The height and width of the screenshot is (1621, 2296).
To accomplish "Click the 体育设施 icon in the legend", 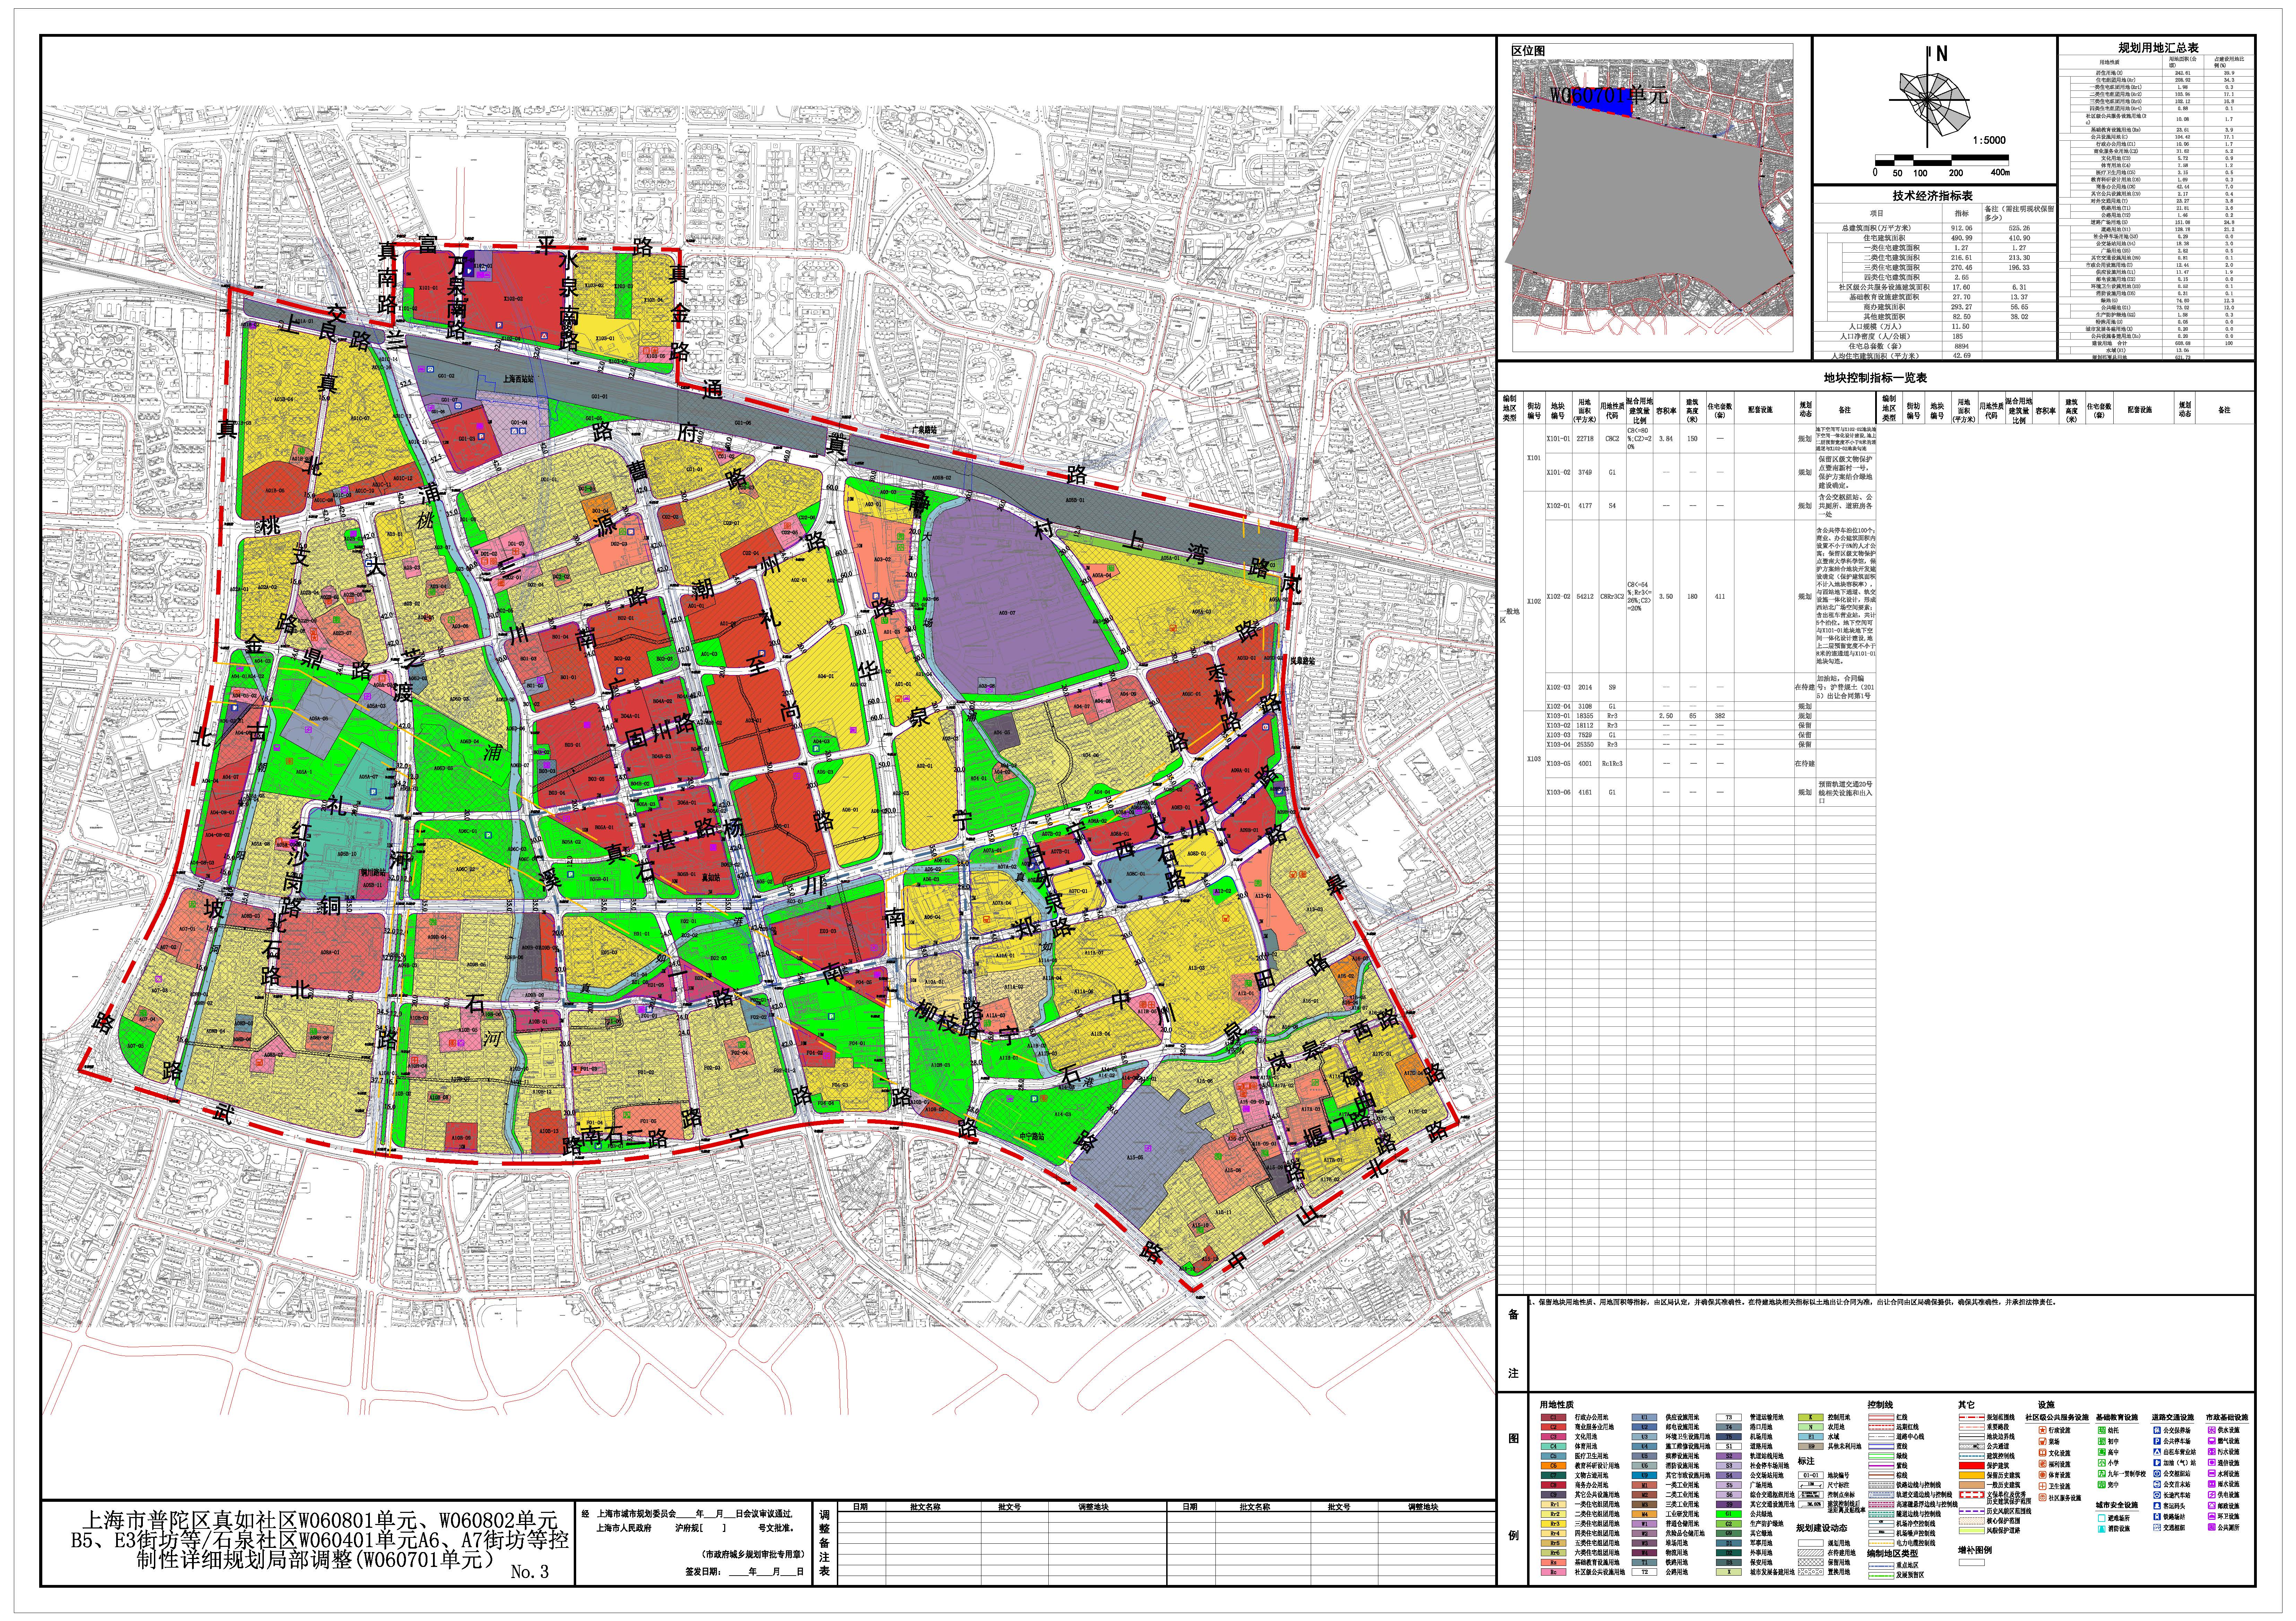I will coord(2042,1475).
